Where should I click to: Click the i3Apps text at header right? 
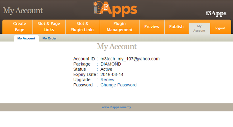point(216,13)
